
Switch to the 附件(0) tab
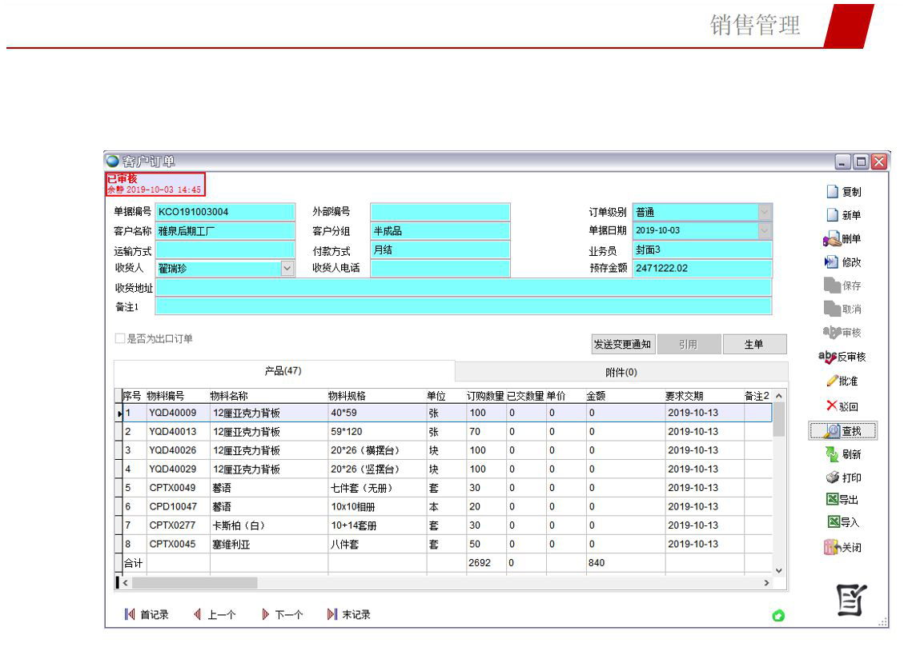621,372
